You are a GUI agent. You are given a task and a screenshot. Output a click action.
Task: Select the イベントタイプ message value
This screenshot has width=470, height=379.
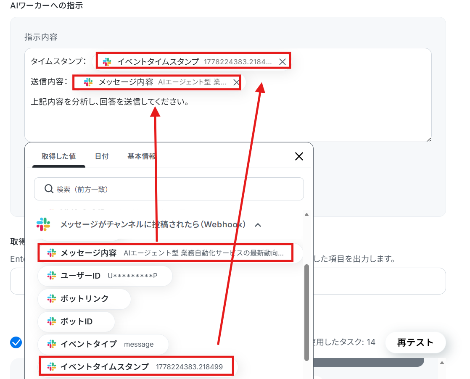click(x=103, y=344)
